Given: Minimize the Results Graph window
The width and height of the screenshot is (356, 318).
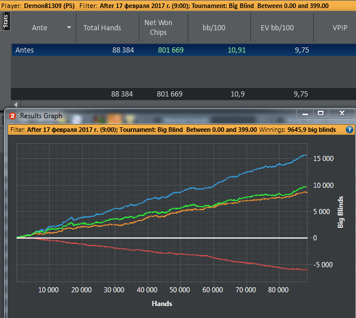Looking at the screenshot, I should pos(305,114).
